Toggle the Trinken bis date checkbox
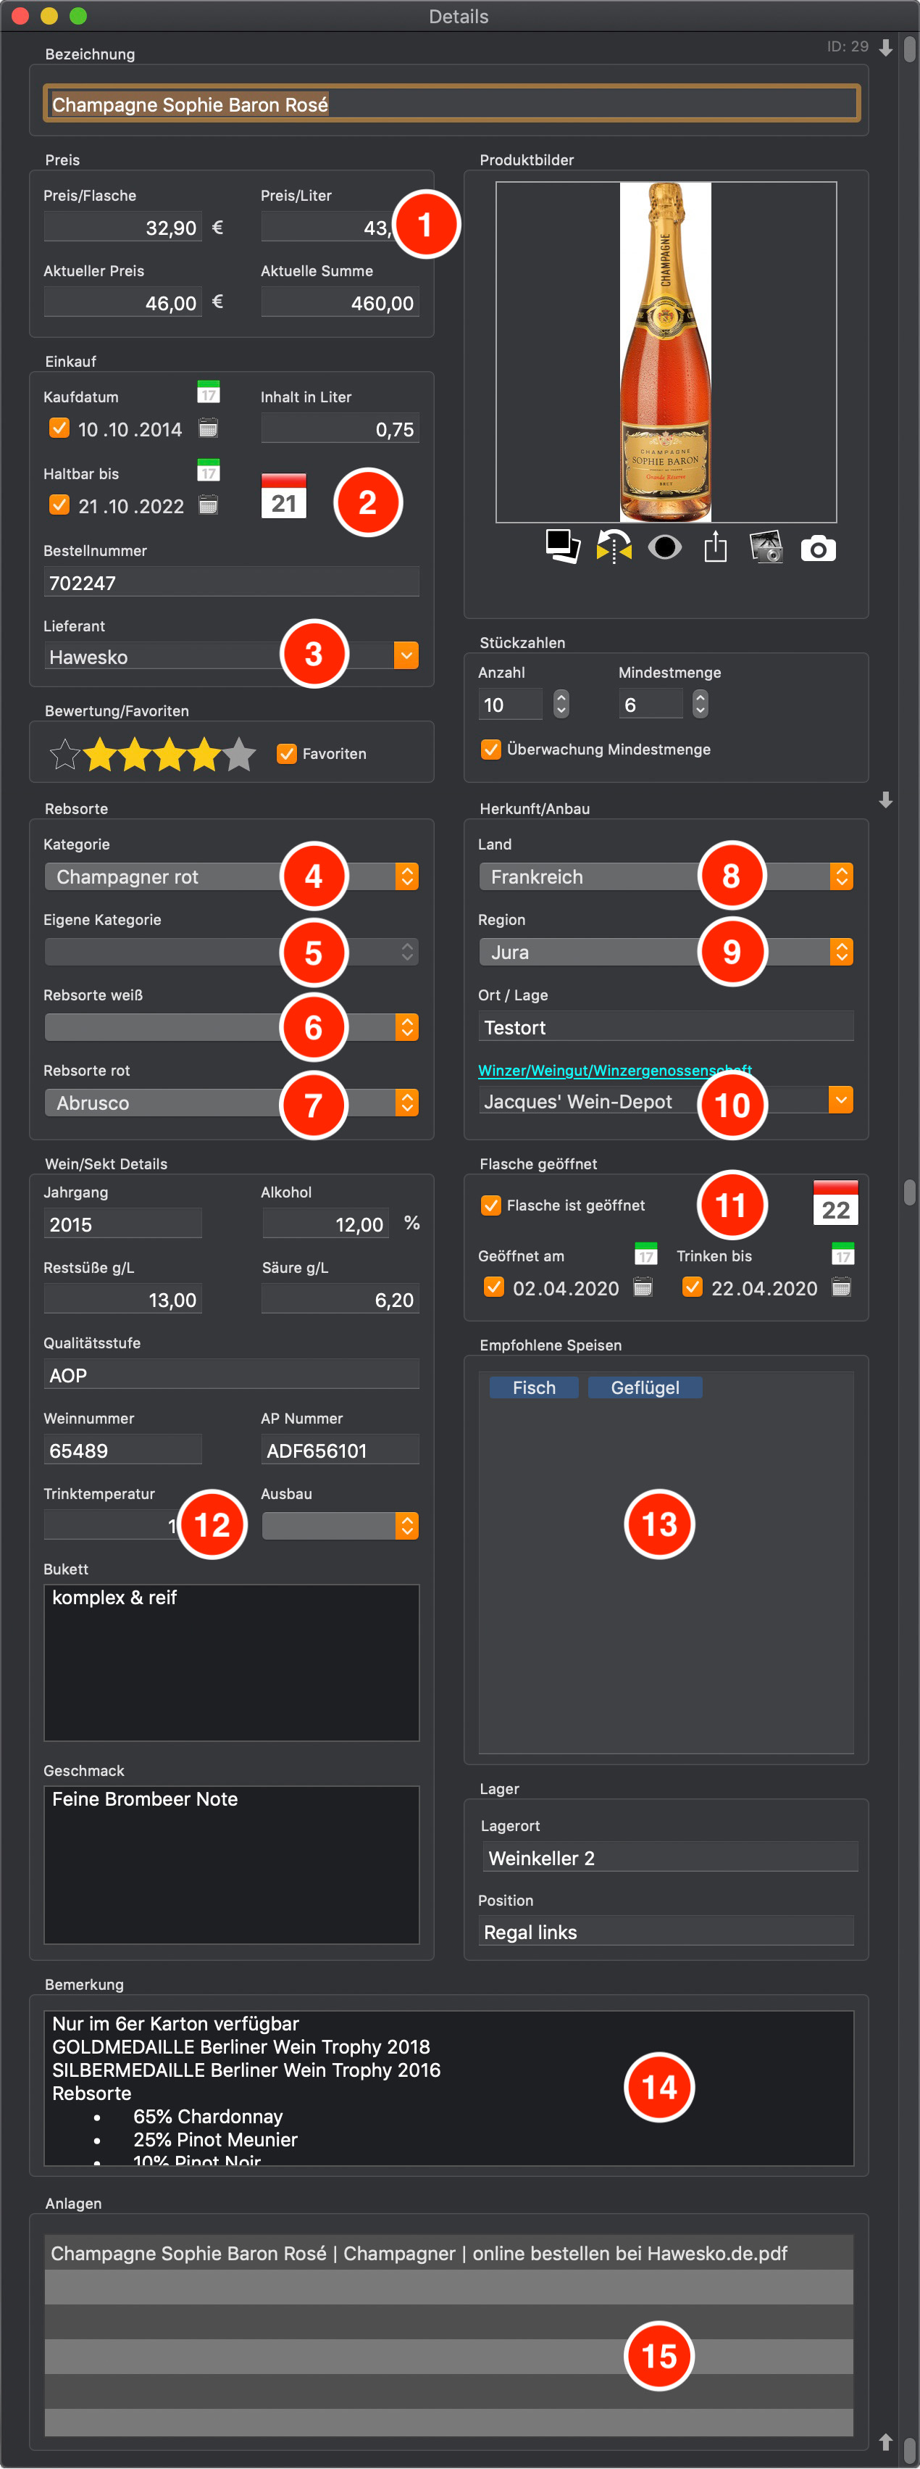Viewport: 920px width, 2469px height. tap(692, 1286)
